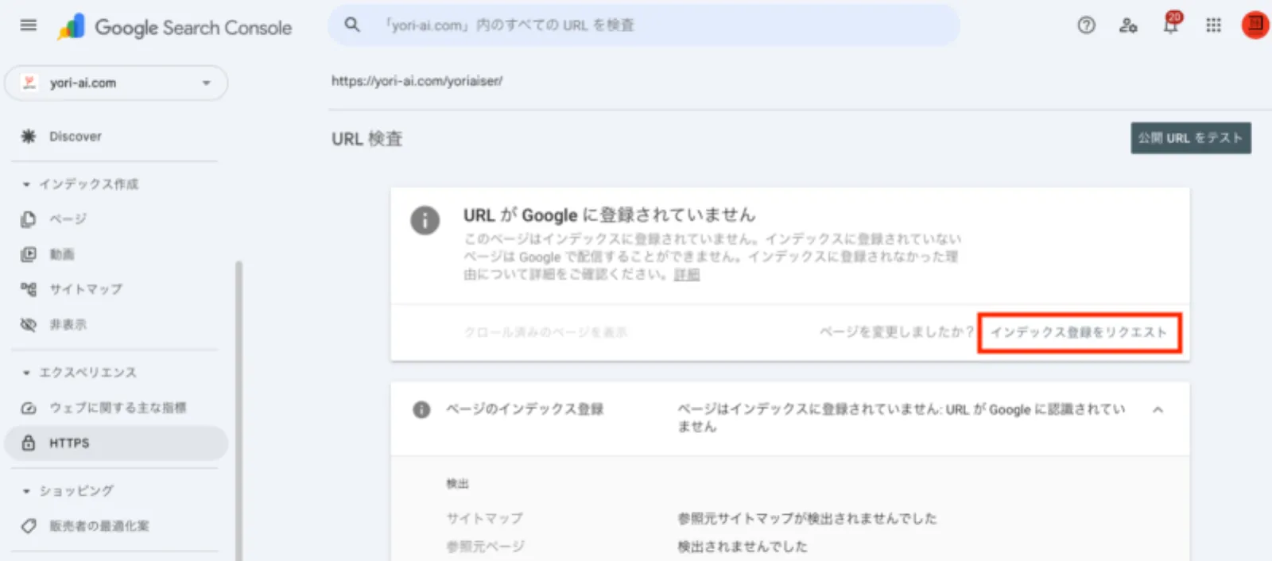Click the ページ documents icon
The width and height of the screenshot is (1272, 561).
coord(29,219)
